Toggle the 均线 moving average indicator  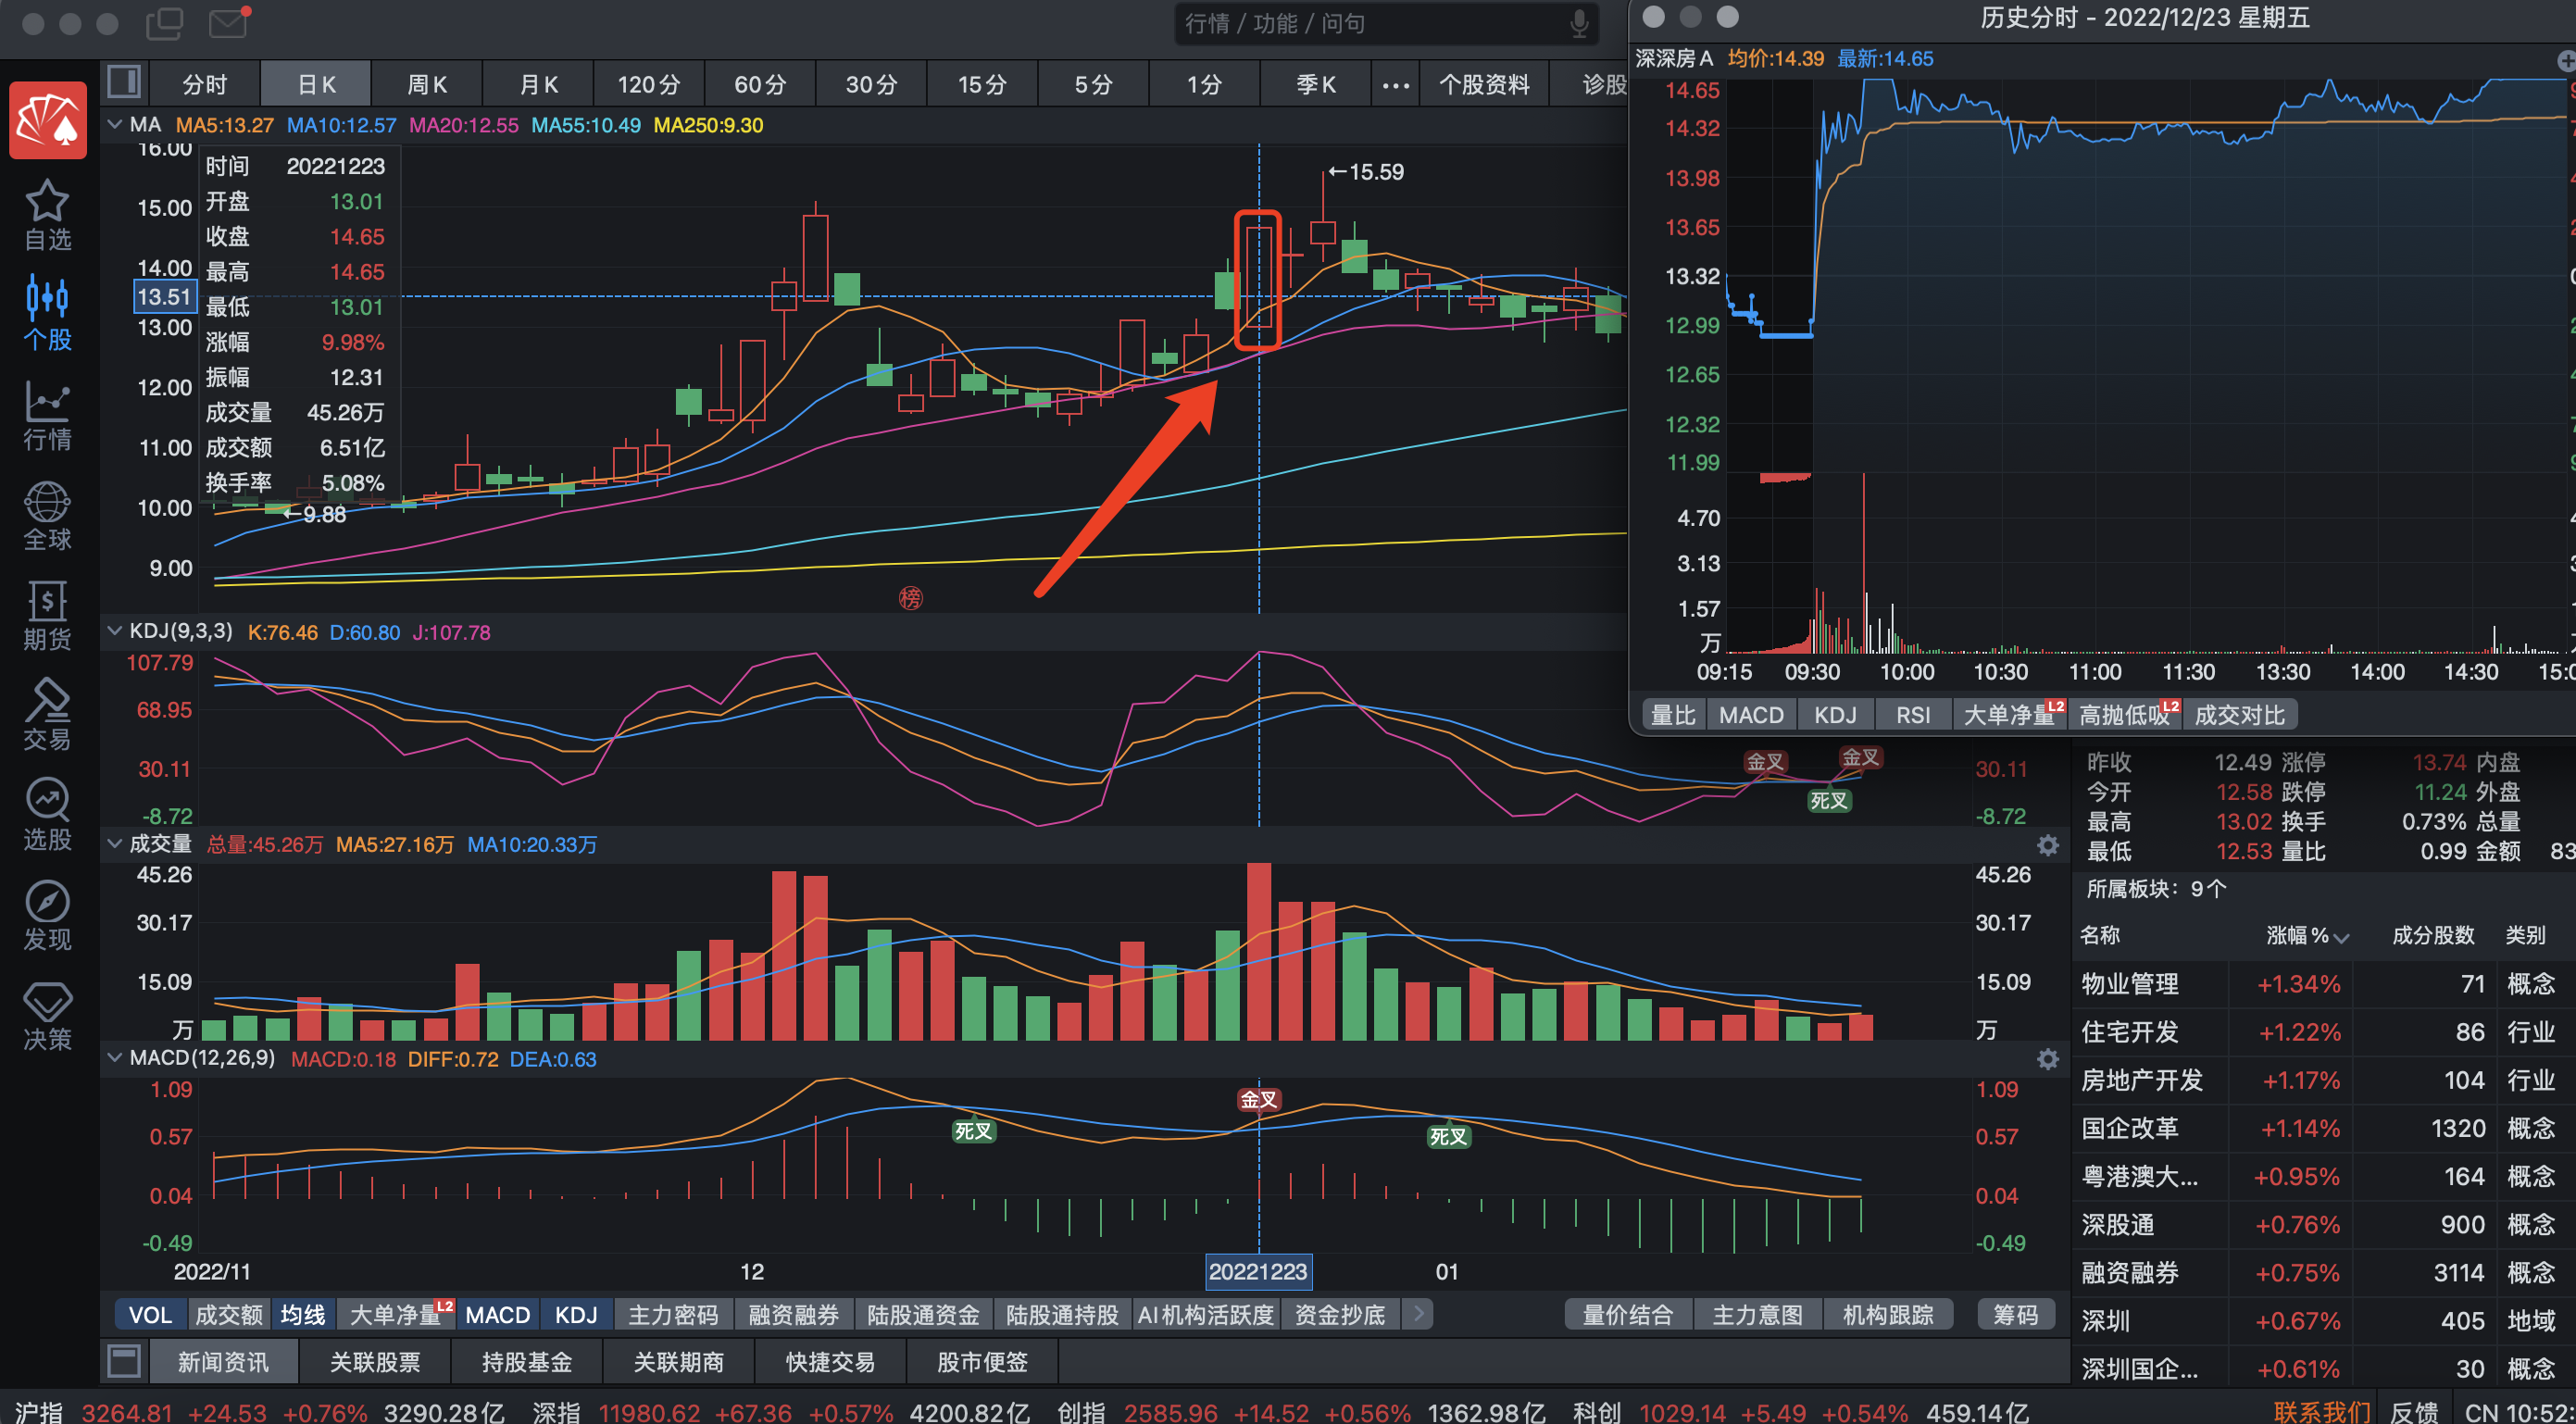point(303,1314)
